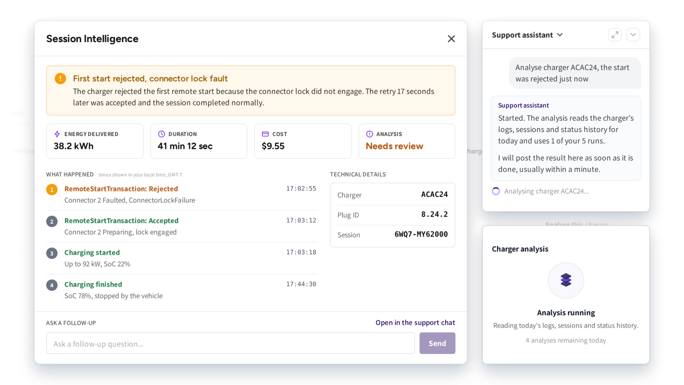The height and width of the screenshot is (385, 684).
Task: Click the user message about charger ACAC24
Action: 575,73
